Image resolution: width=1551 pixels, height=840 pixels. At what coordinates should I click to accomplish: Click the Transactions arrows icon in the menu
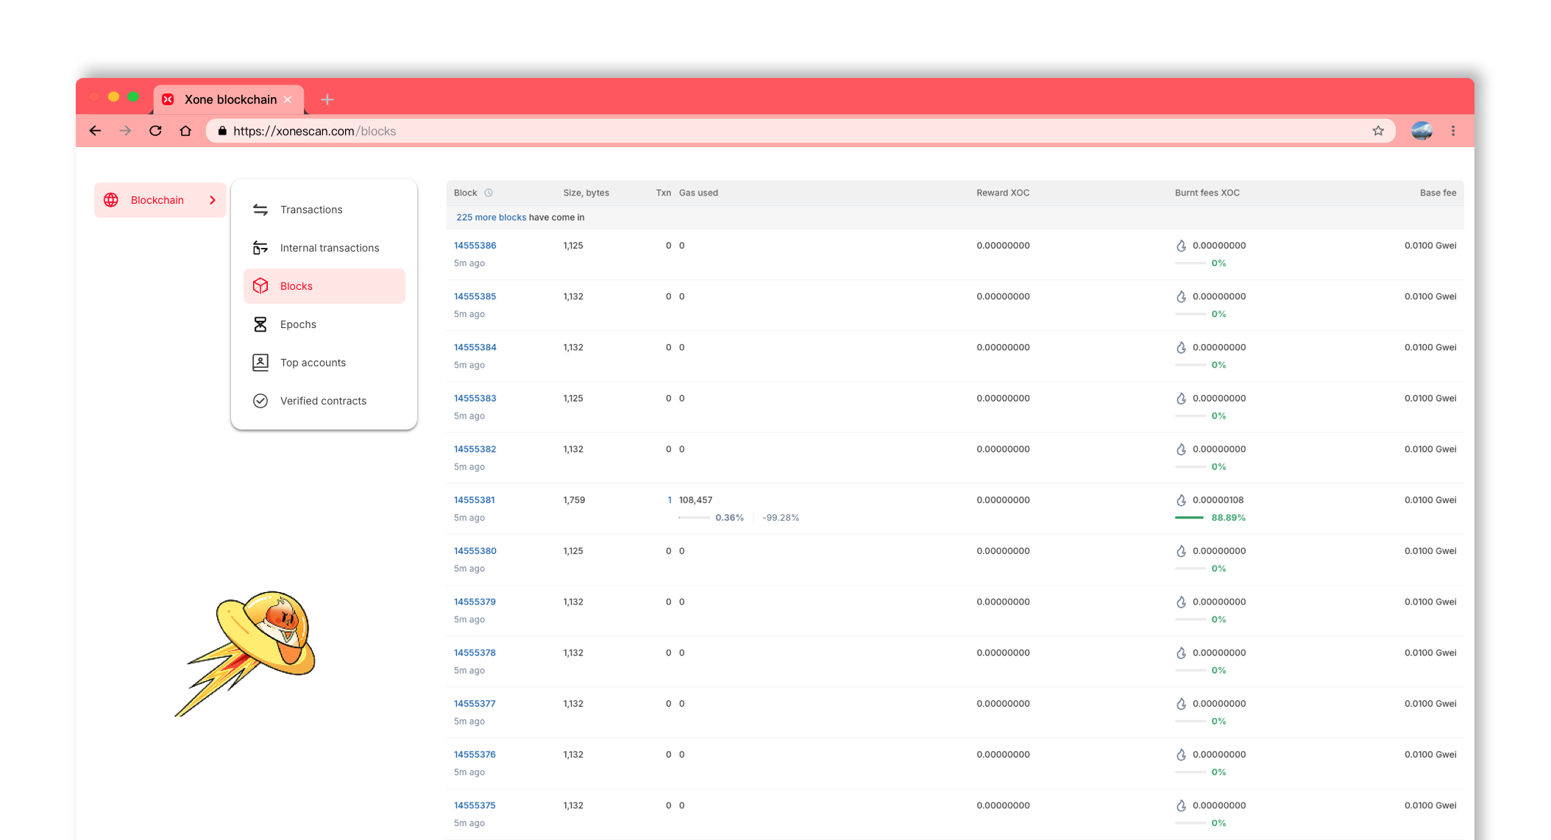pyautogui.click(x=260, y=210)
